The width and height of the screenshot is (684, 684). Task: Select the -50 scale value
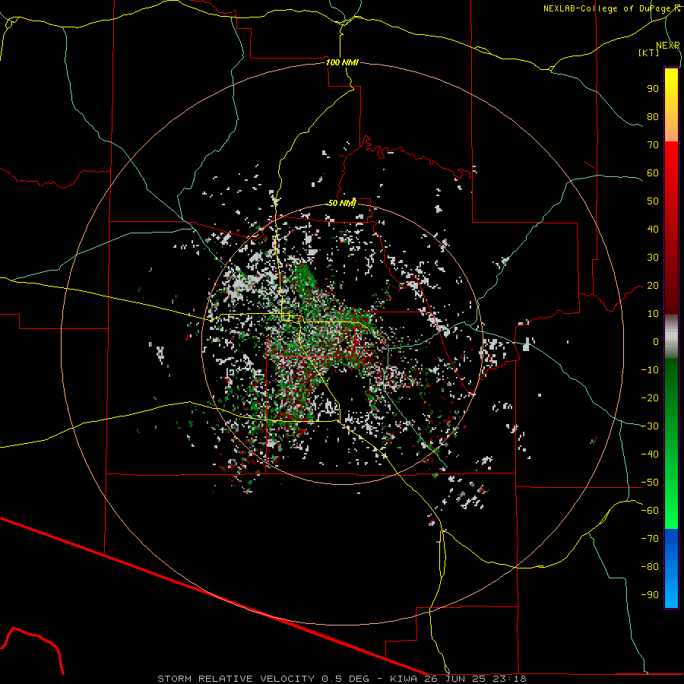point(650,483)
